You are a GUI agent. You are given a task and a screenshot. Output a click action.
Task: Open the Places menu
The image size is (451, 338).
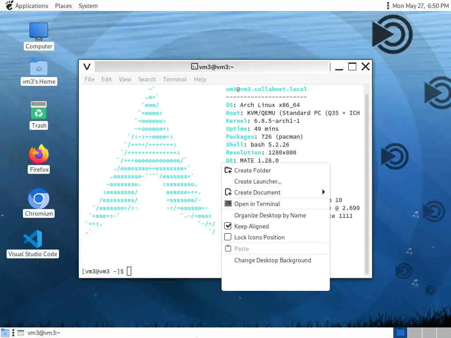pyautogui.click(x=63, y=6)
